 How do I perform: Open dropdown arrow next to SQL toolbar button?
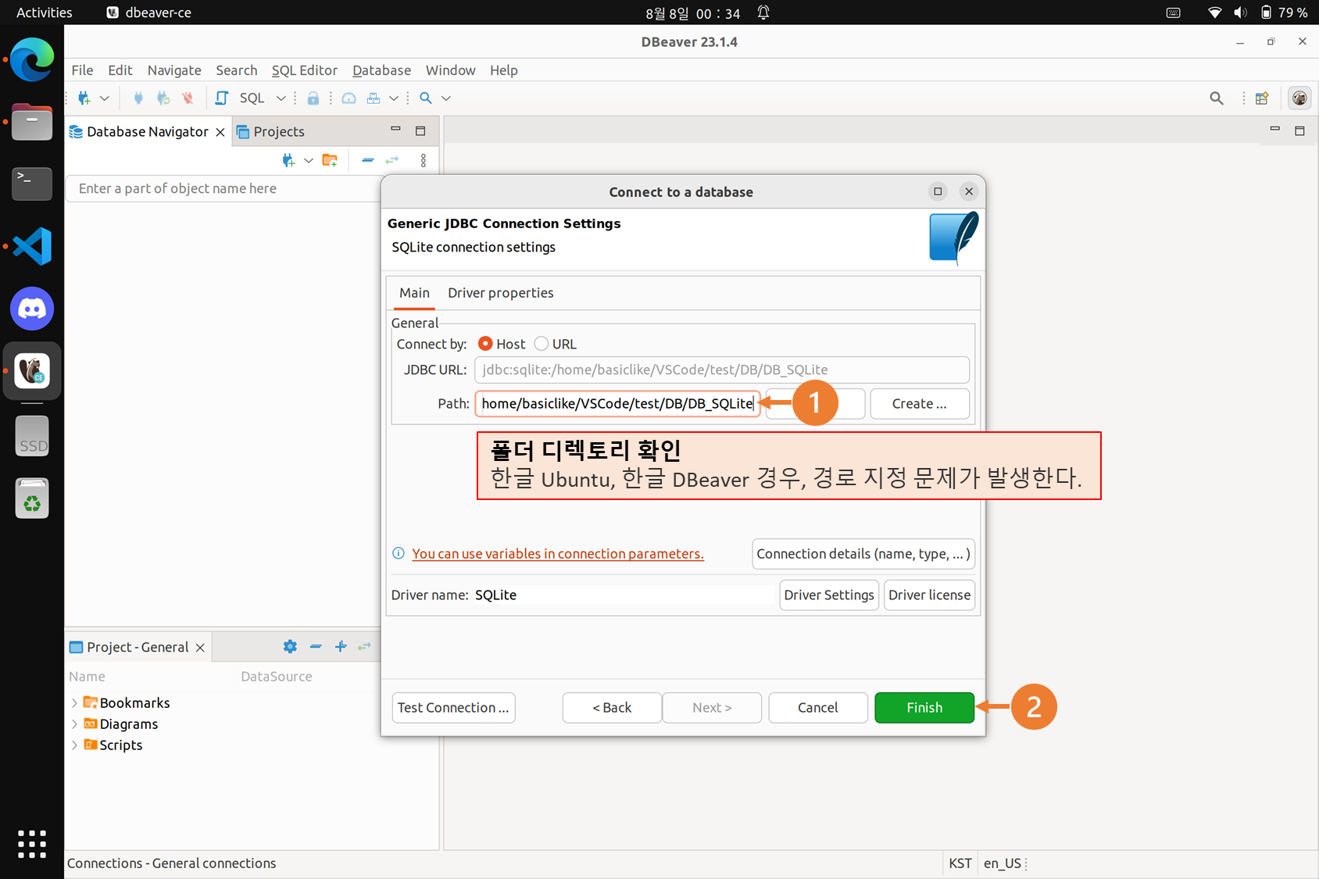pos(281,98)
